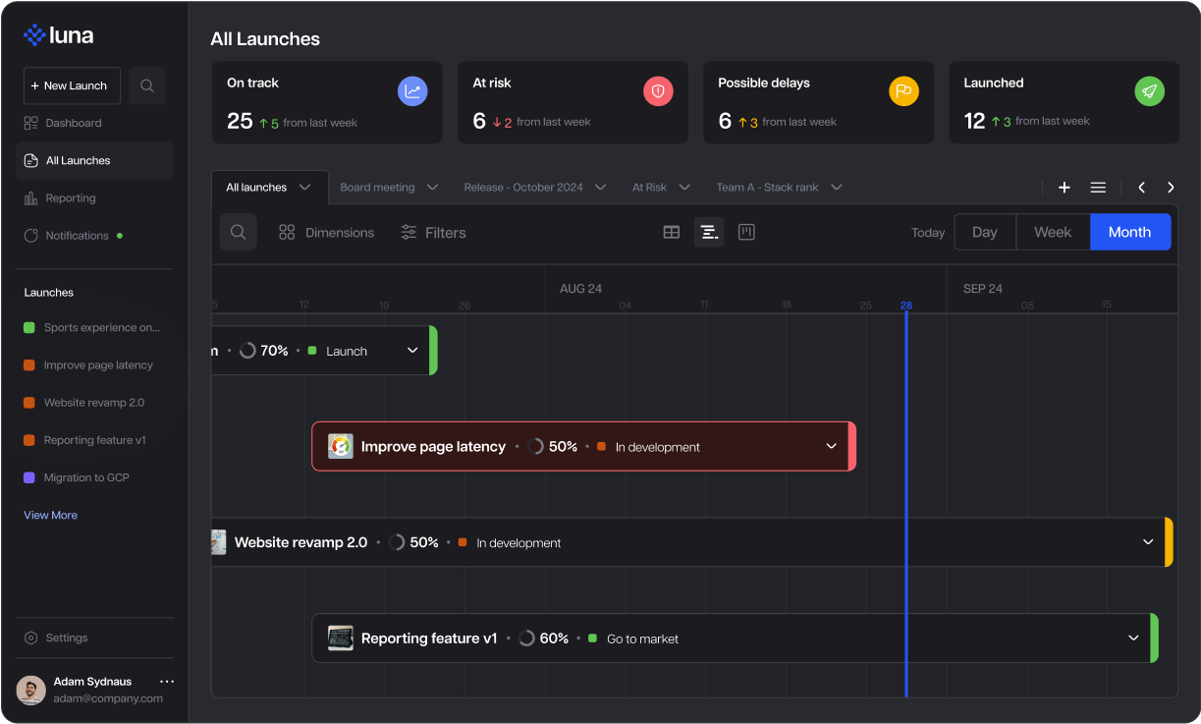Open the Reporting section in the sidebar
The image size is (1201, 724).
[x=70, y=197]
